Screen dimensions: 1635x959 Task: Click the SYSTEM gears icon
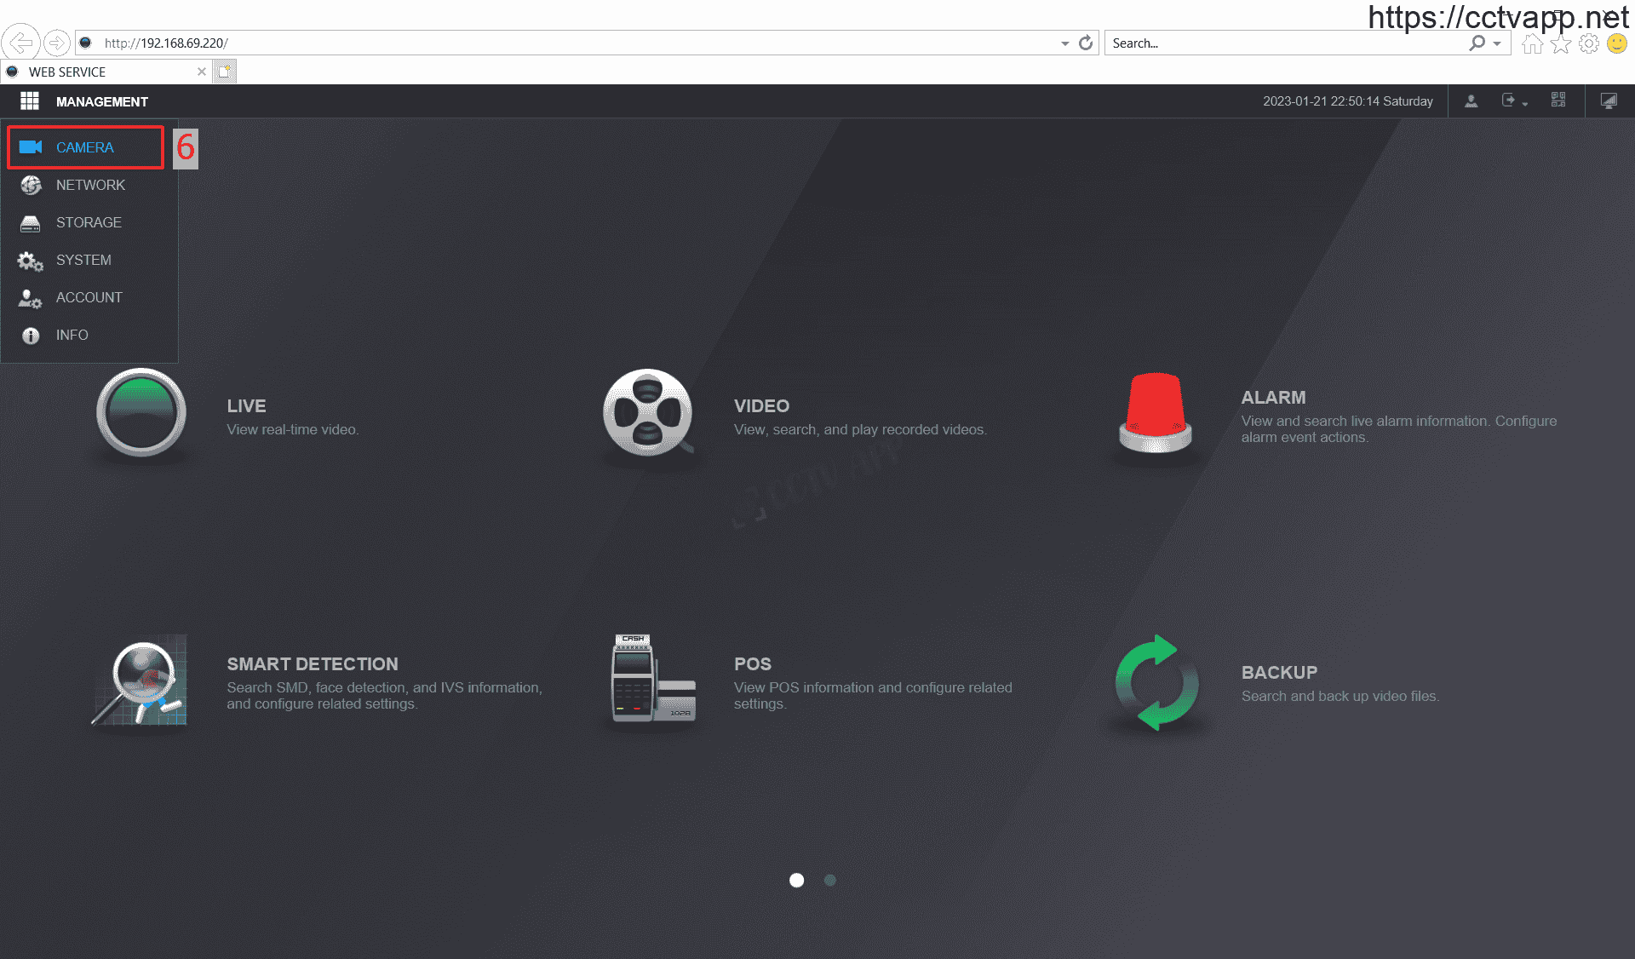[x=31, y=261]
